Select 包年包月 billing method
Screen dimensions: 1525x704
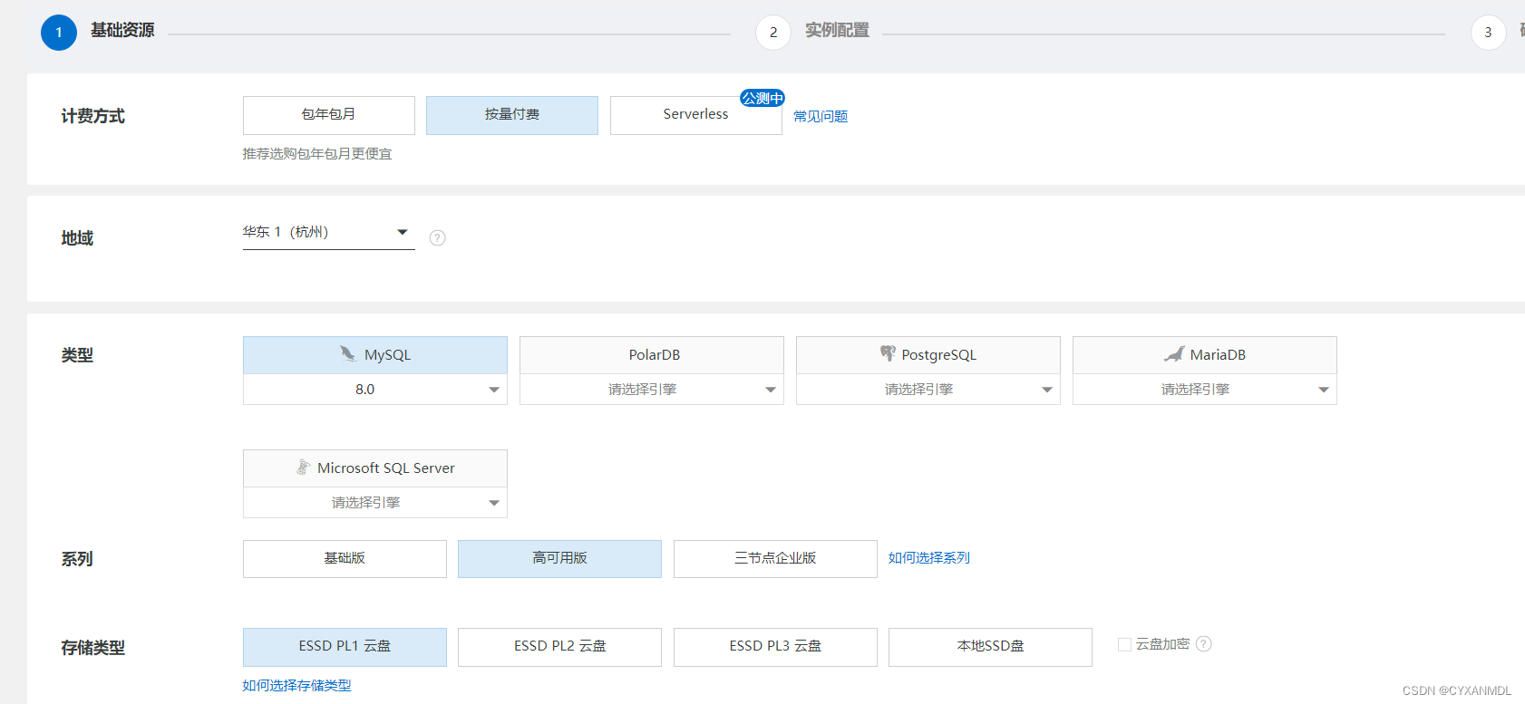329,115
